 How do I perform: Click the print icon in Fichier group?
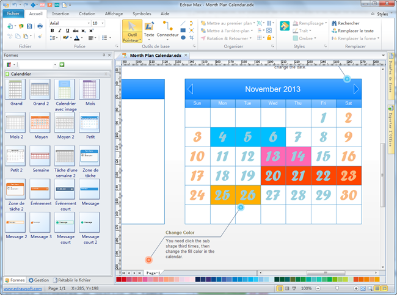coord(40,26)
